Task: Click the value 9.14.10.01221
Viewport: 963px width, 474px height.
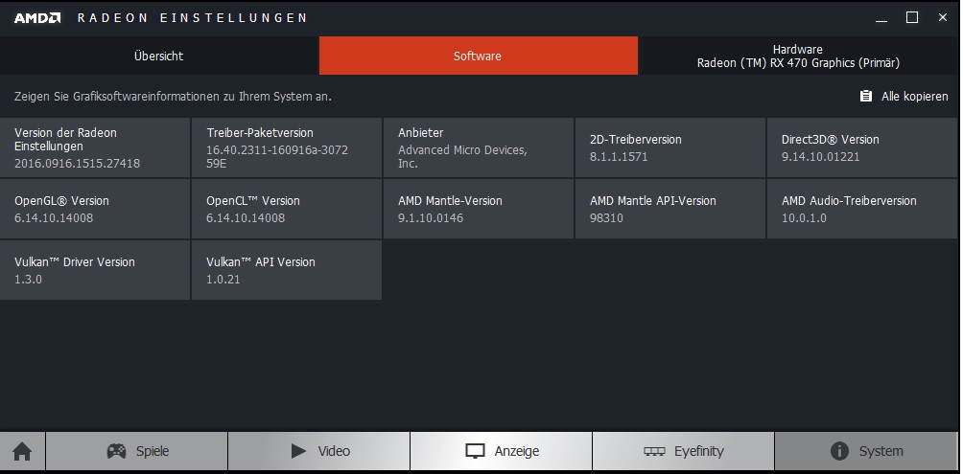Action: click(820, 157)
